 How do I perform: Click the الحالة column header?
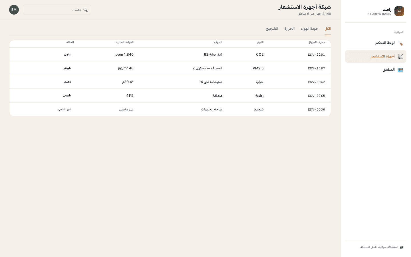coord(70,42)
